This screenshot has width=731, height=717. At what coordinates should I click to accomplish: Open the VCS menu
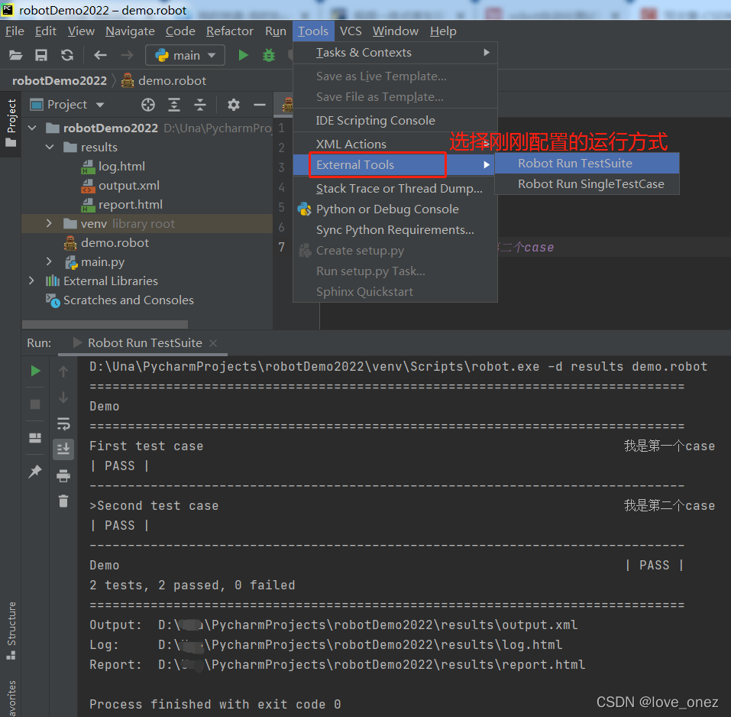[351, 31]
